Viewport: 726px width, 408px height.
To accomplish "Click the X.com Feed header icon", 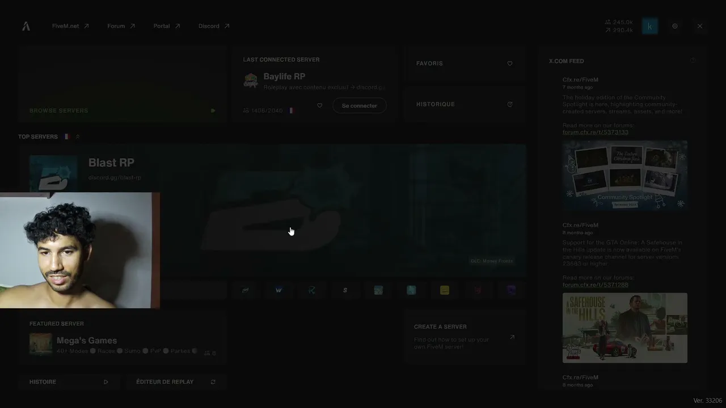I will coord(693,61).
